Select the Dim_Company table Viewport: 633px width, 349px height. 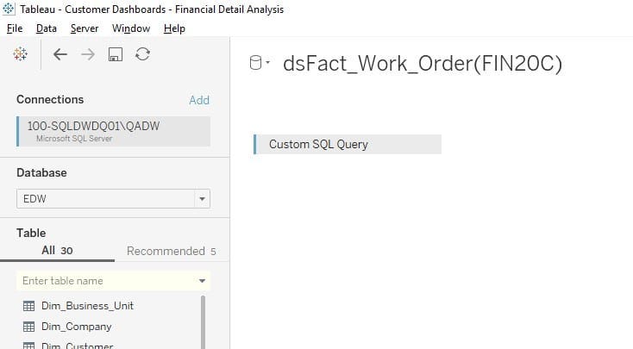coord(76,327)
